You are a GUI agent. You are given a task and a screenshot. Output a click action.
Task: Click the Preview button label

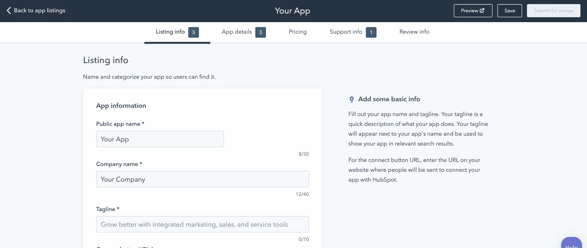(x=469, y=11)
